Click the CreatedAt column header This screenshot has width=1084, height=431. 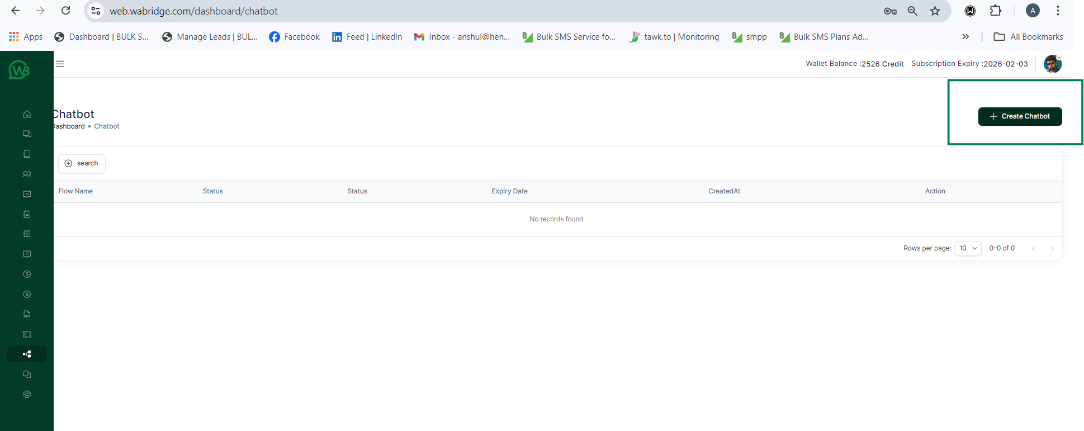pyautogui.click(x=724, y=191)
